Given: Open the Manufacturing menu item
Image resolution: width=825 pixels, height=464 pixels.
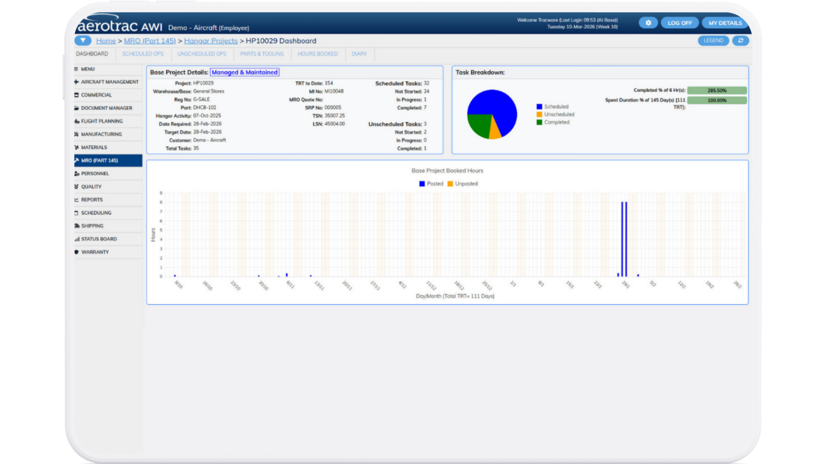Looking at the screenshot, I should tap(108, 134).
